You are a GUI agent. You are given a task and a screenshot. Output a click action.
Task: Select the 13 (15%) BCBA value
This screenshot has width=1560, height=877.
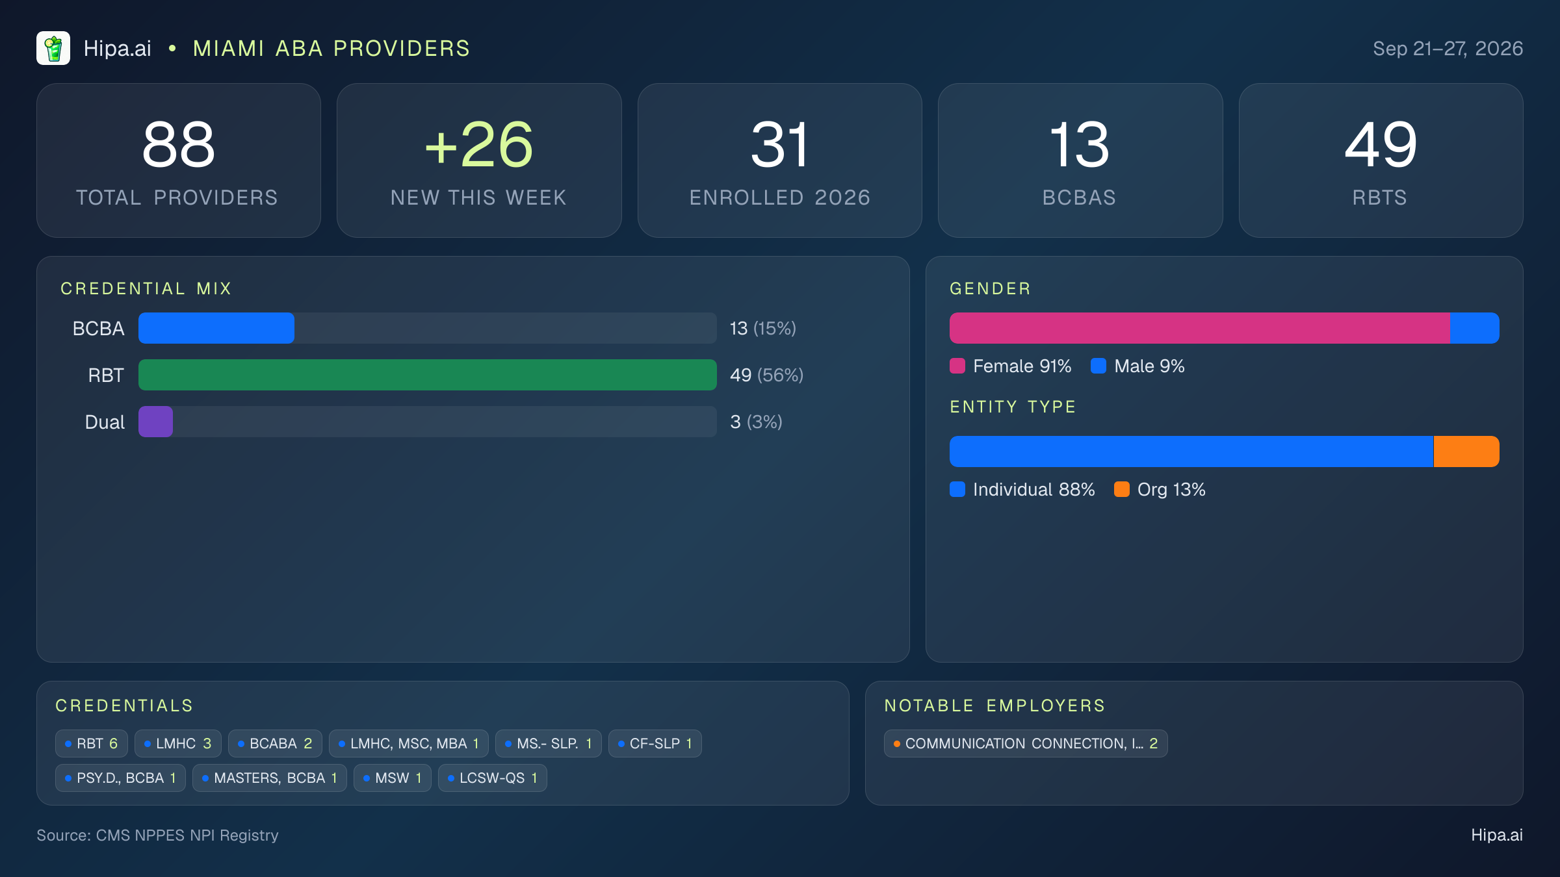[762, 328]
